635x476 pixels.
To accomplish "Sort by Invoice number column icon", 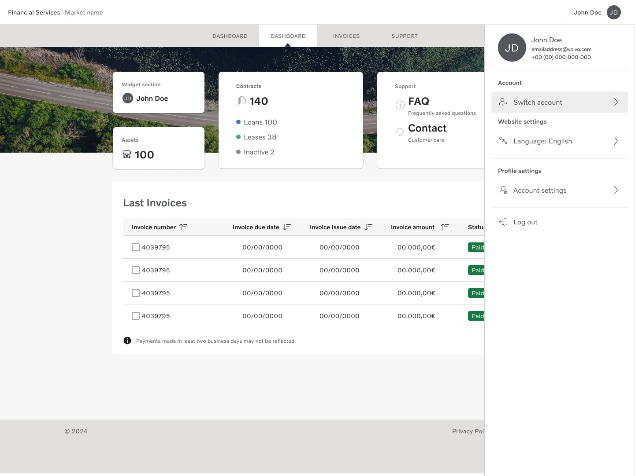I will [183, 227].
